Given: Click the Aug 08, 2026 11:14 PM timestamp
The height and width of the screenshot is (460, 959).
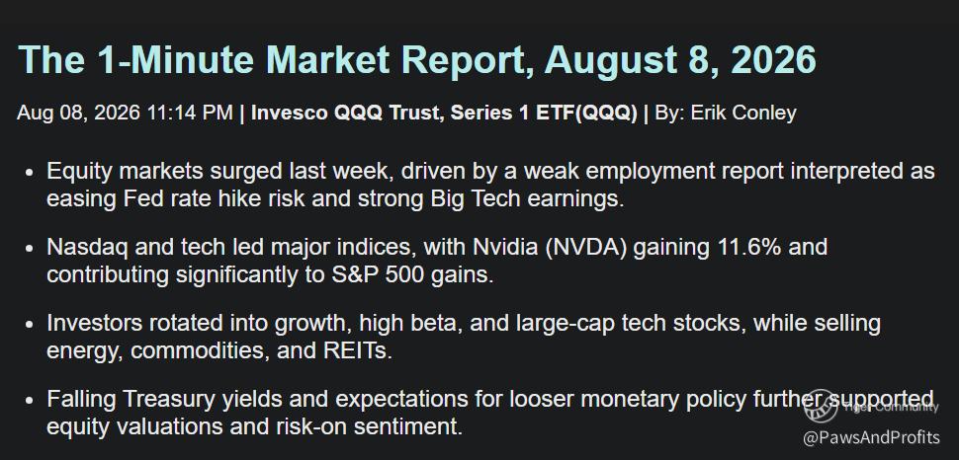Looking at the screenshot, I should [x=125, y=113].
